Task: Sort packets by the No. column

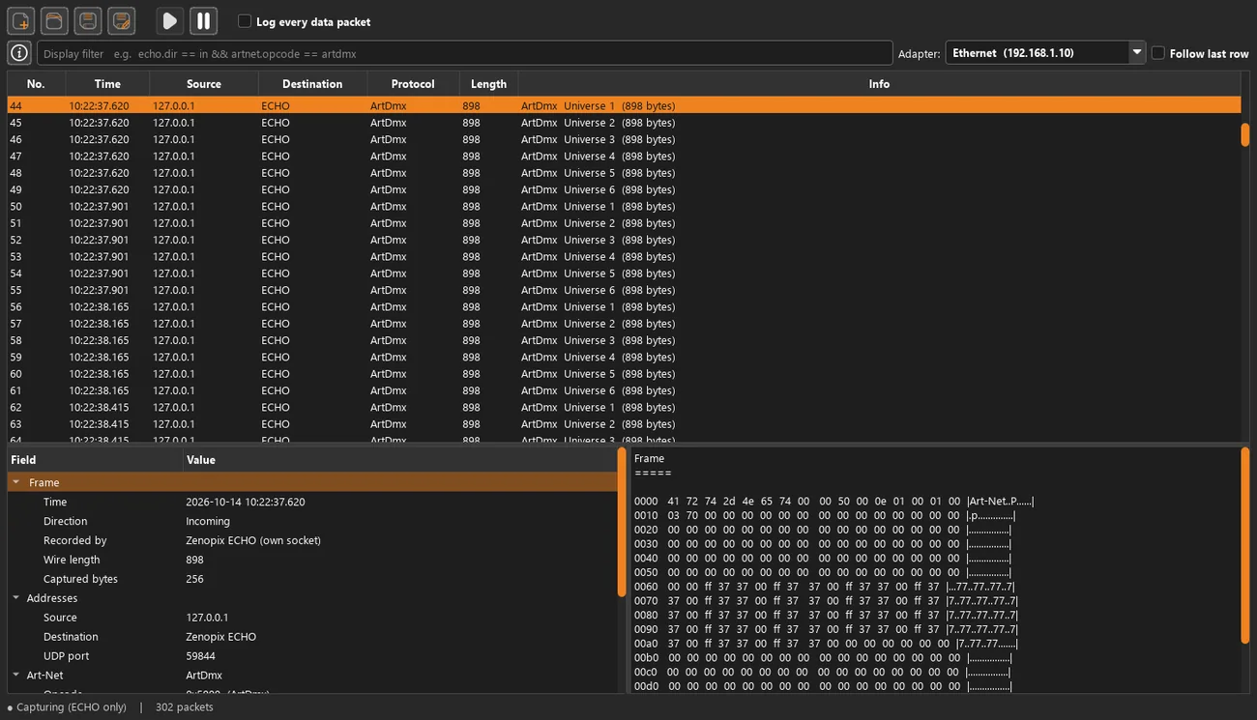Action: point(37,84)
